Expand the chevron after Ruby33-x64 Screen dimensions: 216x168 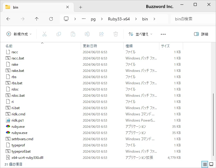point(136,19)
